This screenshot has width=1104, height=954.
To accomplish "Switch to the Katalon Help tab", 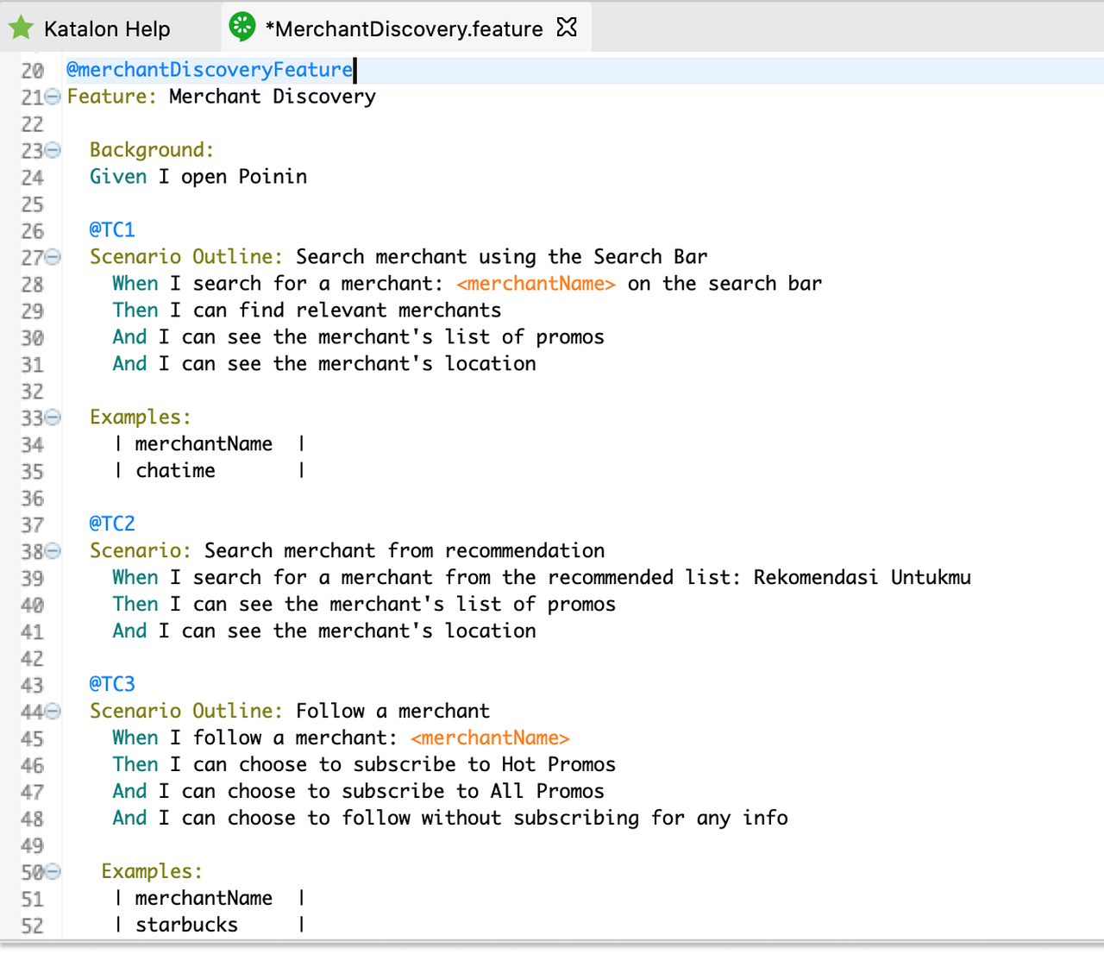I will [90, 28].
